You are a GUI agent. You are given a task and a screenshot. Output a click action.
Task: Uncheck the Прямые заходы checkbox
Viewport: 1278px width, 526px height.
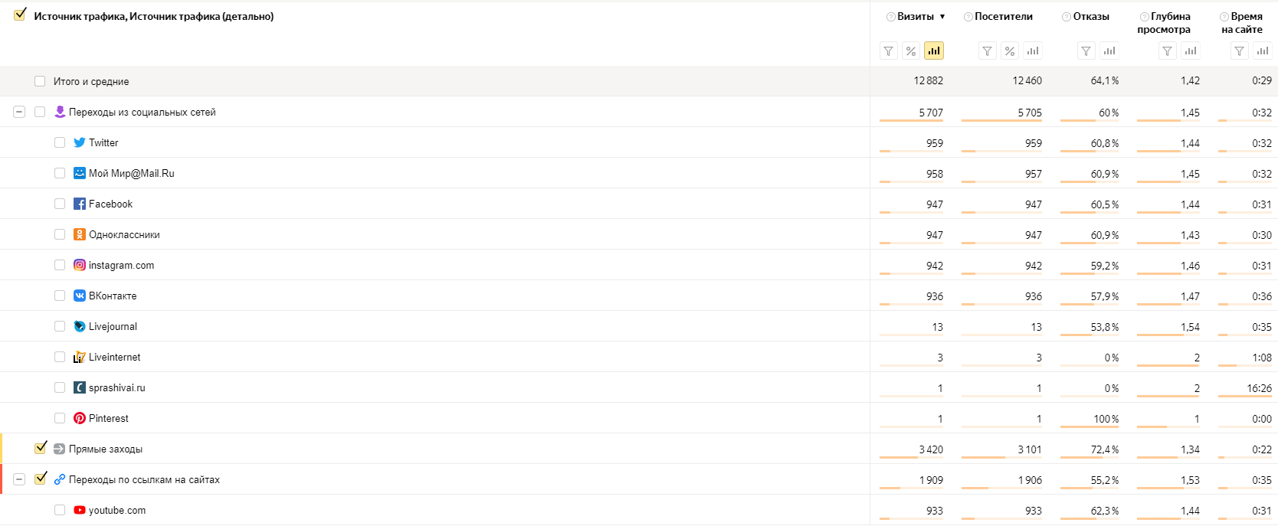(x=41, y=448)
